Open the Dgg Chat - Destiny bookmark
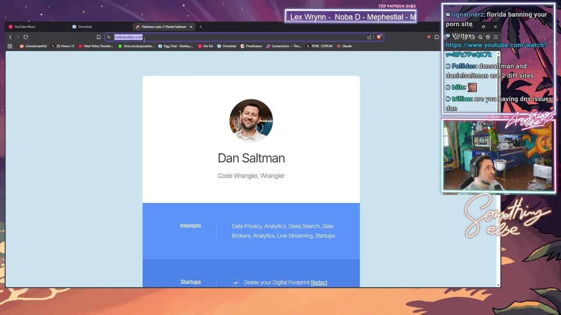The height and width of the screenshot is (315, 561). (x=175, y=46)
